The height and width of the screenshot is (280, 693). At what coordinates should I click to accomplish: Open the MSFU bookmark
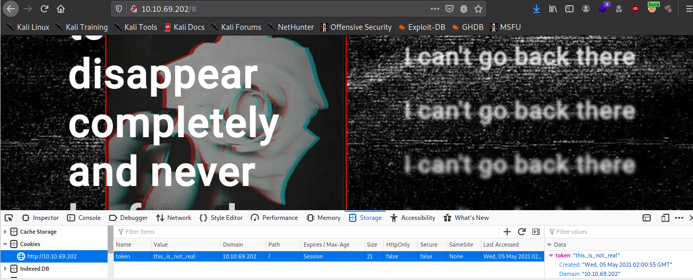(x=506, y=27)
